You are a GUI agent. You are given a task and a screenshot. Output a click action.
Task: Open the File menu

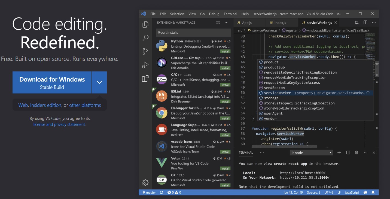coord(153,14)
